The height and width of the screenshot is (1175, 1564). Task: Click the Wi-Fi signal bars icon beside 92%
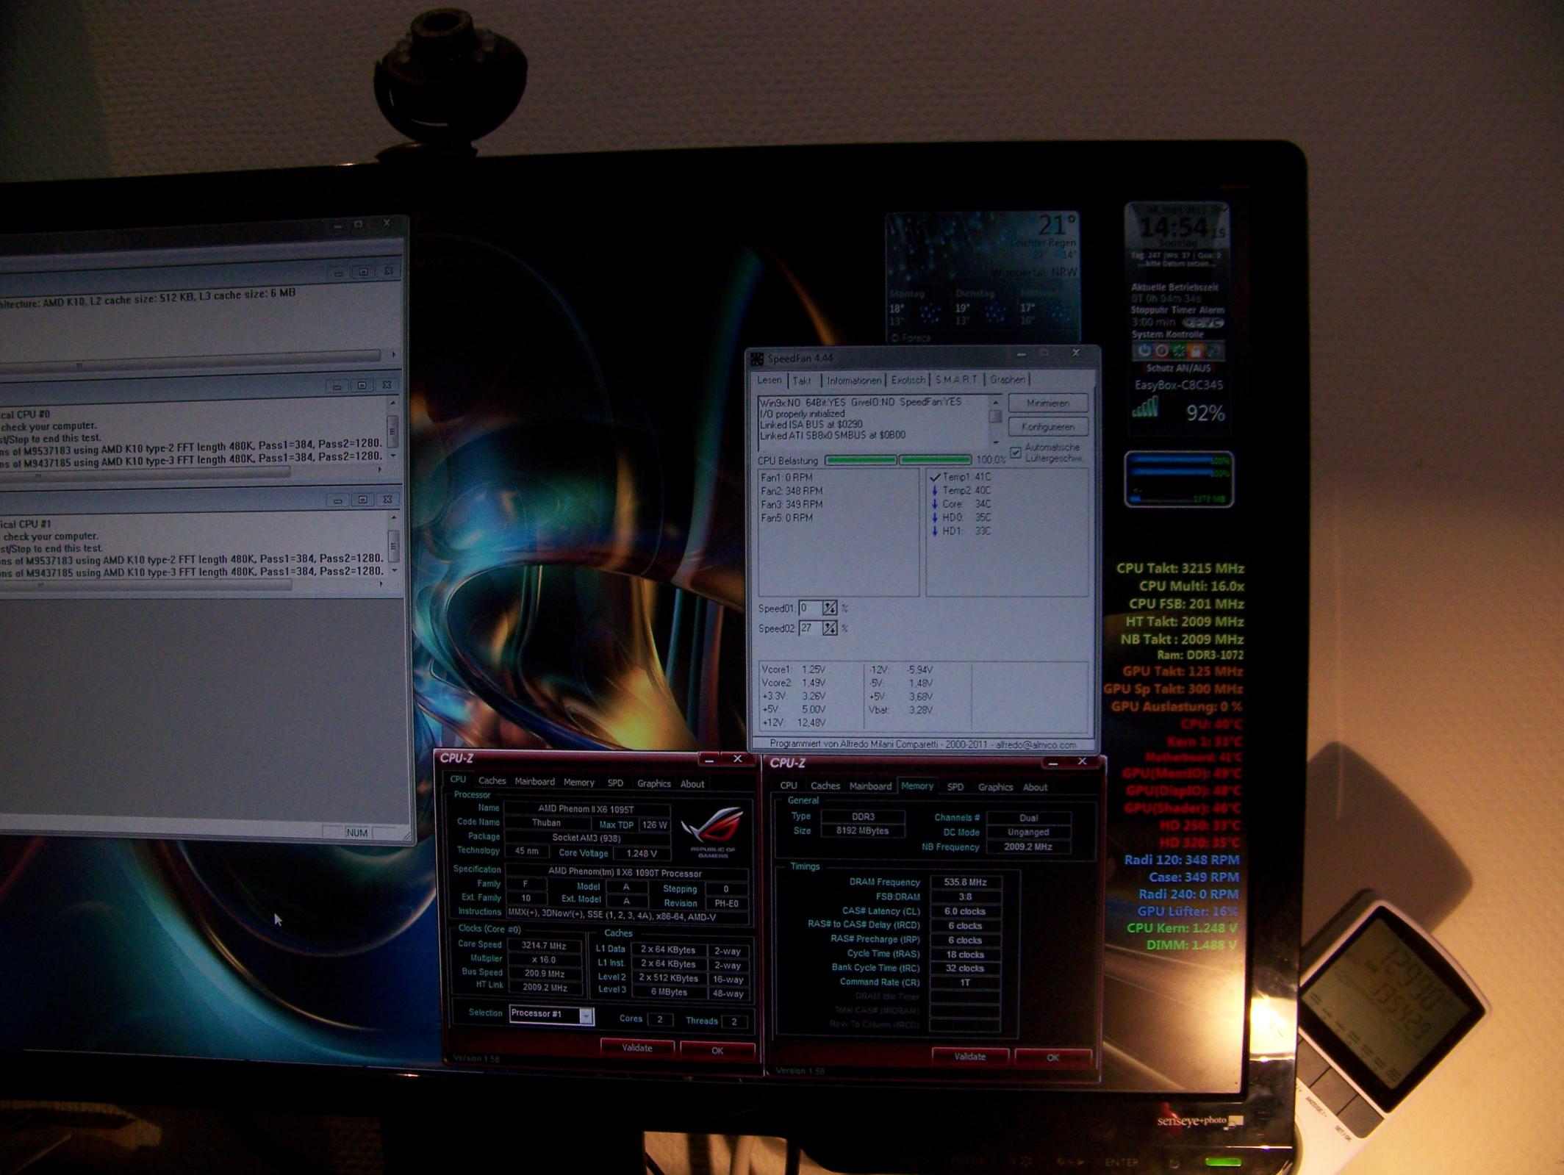click(x=1144, y=408)
